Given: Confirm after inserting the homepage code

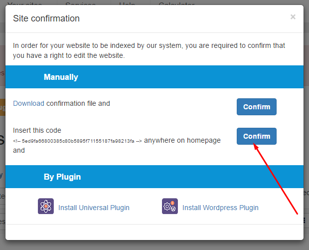Looking at the screenshot, I should (x=257, y=136).
